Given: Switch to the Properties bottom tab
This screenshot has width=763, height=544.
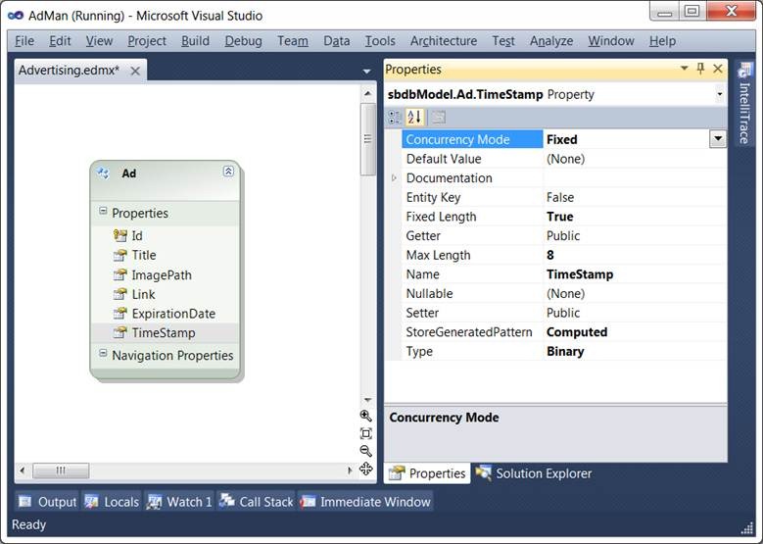Looking at the screenshot, I should 427,472.
